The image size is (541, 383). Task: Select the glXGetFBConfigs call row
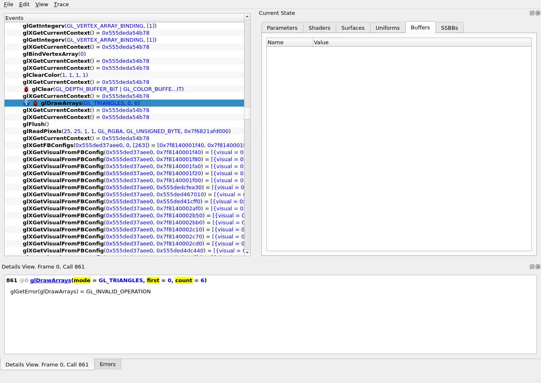point(124,145)
